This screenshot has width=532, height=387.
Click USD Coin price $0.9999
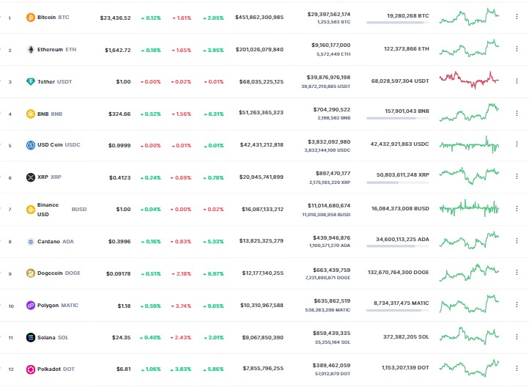pos(119,146)
